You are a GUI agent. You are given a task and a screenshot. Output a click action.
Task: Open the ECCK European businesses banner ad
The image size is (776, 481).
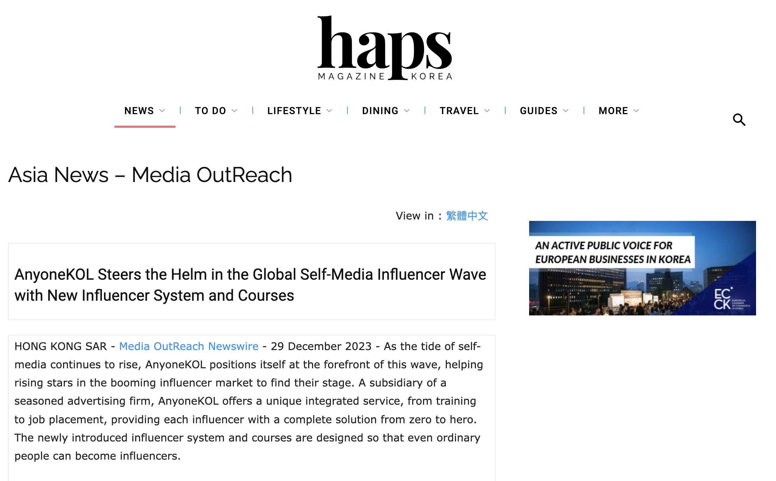pos(642,268)
